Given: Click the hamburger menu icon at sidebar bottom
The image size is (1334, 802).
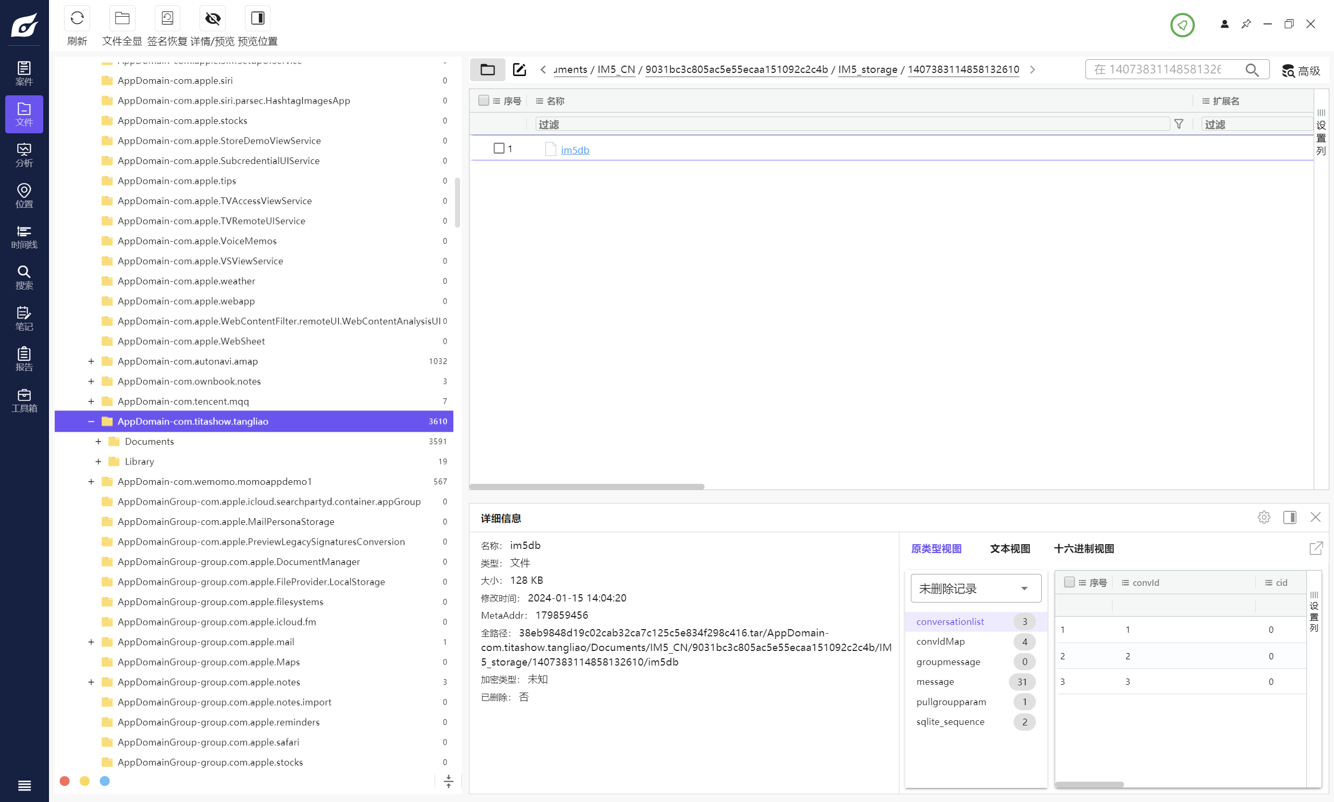Looking at the screenshot, I should [x=24, y=785].
